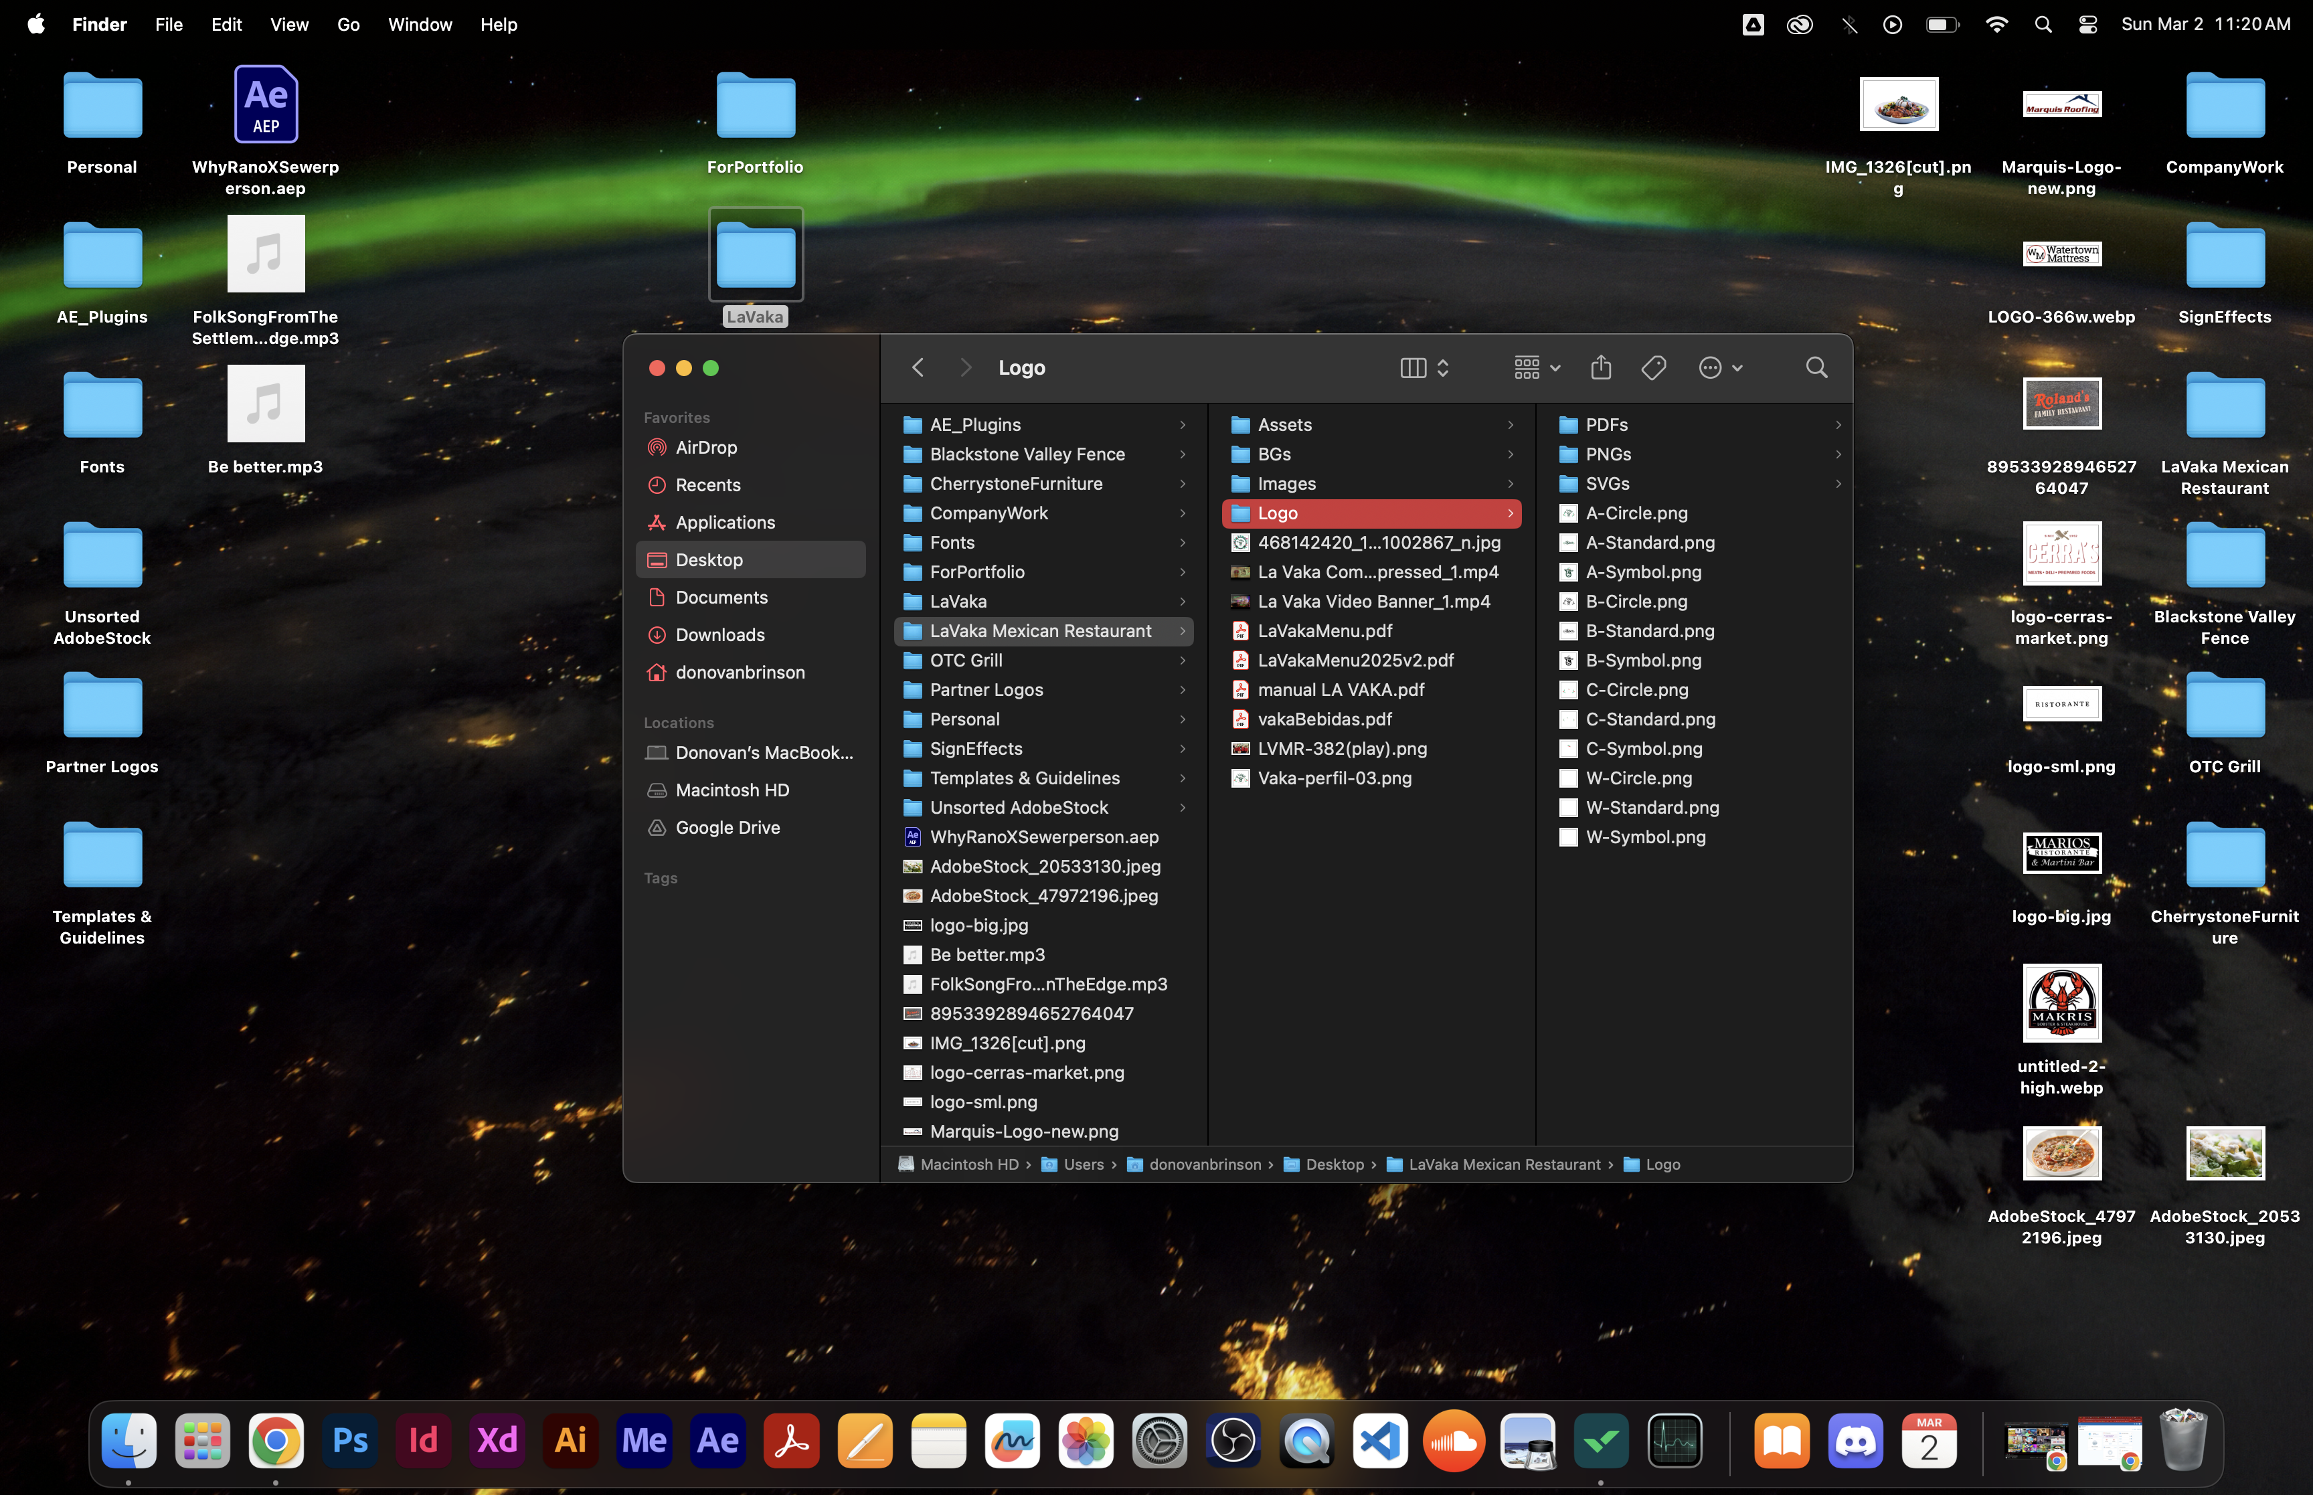Open Control Center in menu bar
This screenshot has height=1495, width=2313.
(x=2088, y=24)
